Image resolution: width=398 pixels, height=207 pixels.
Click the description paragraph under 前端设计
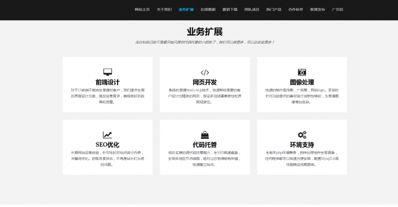[107, 96]
